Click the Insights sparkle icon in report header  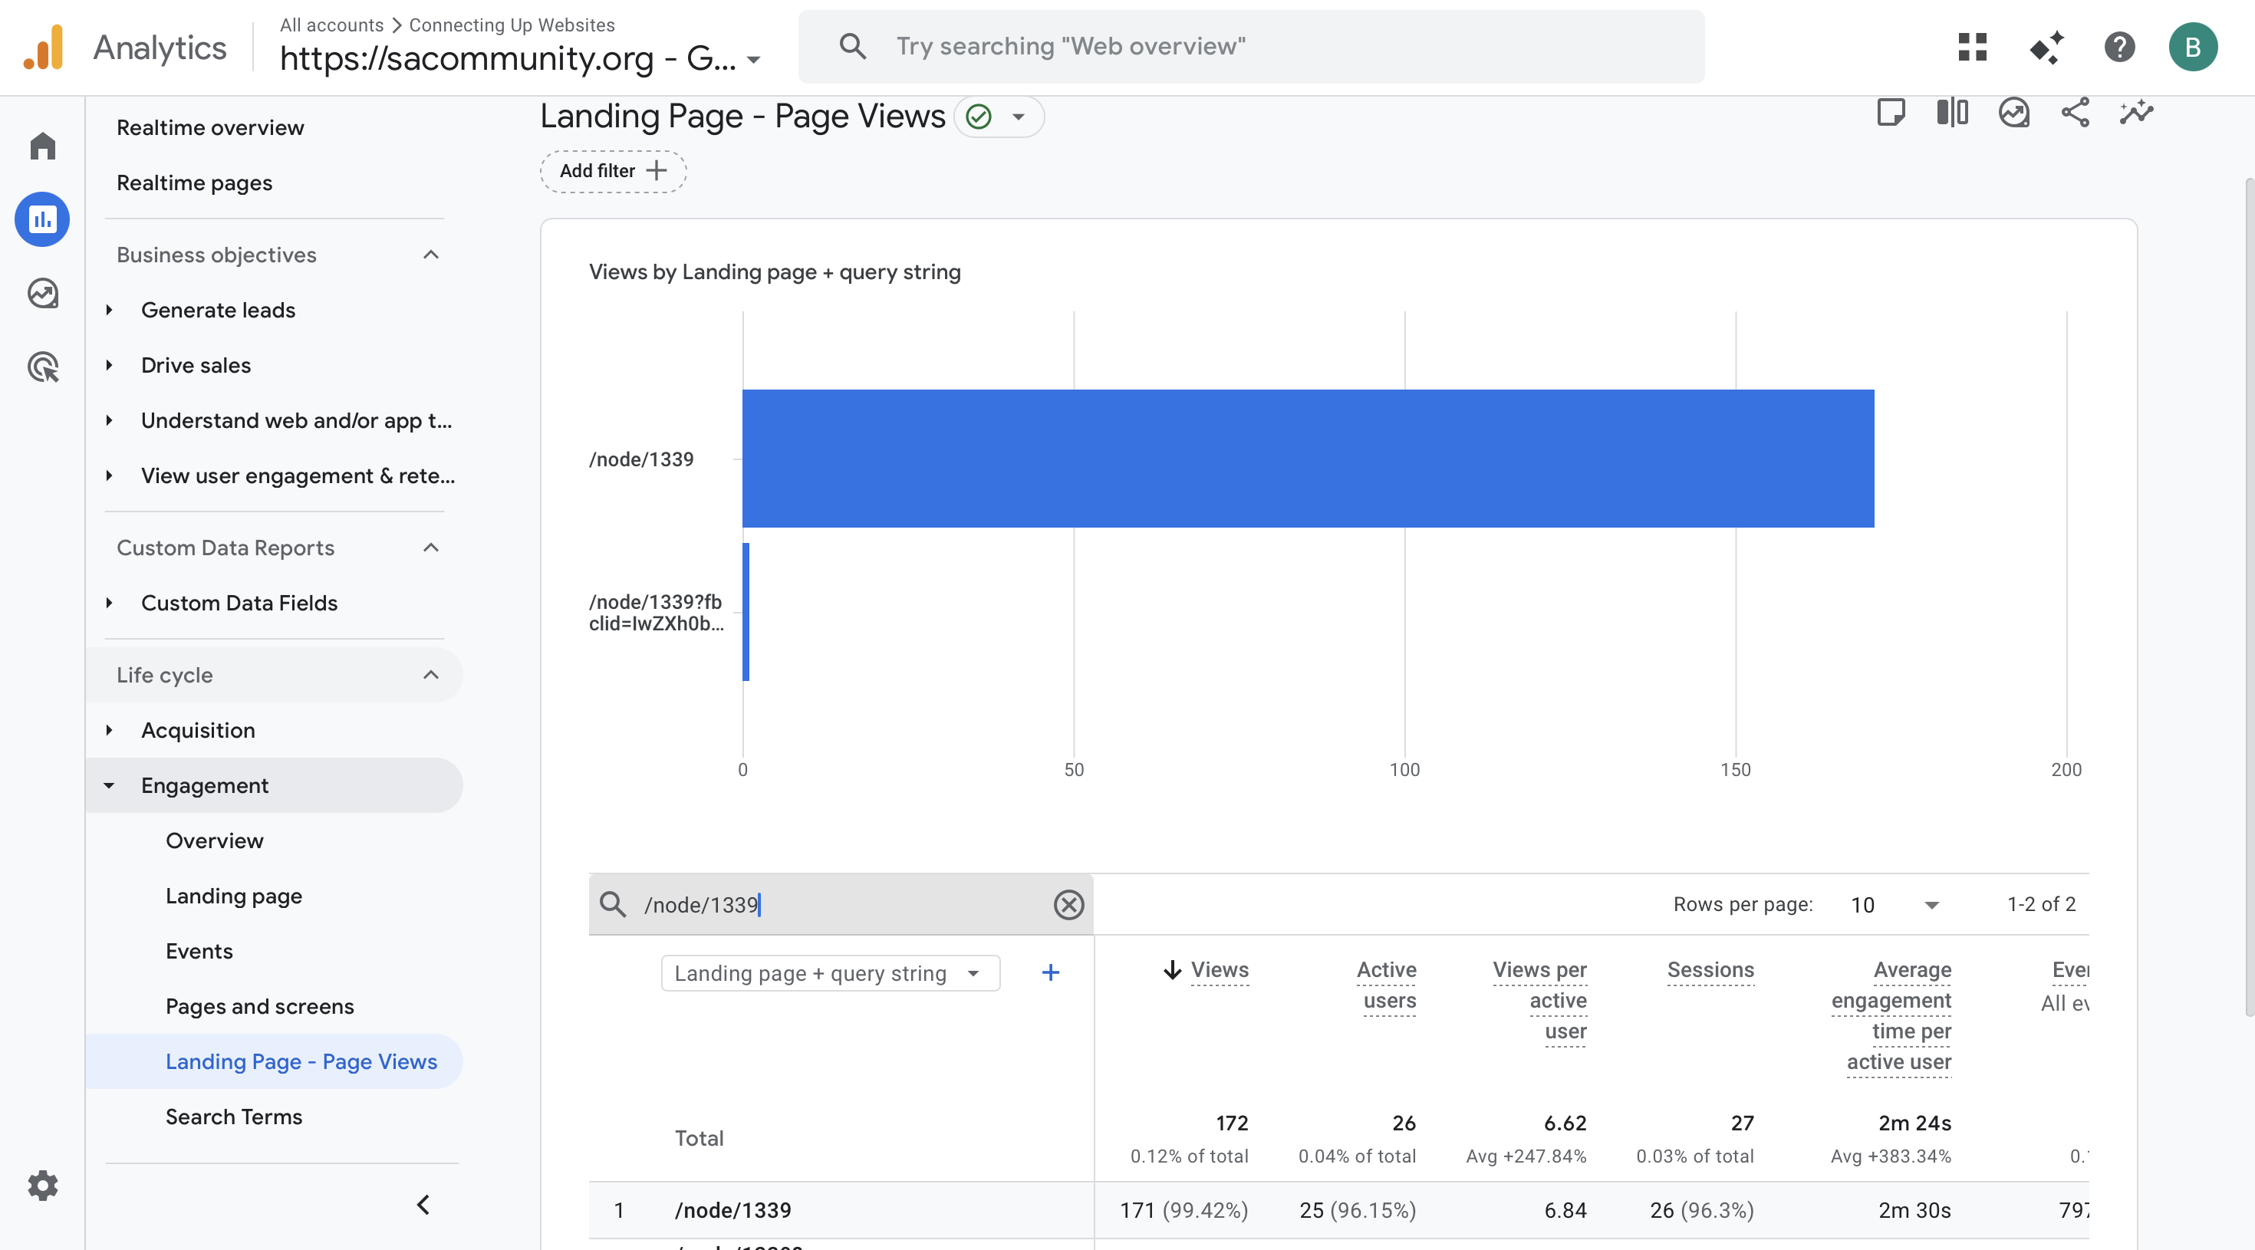click(x=2135, y=113)
